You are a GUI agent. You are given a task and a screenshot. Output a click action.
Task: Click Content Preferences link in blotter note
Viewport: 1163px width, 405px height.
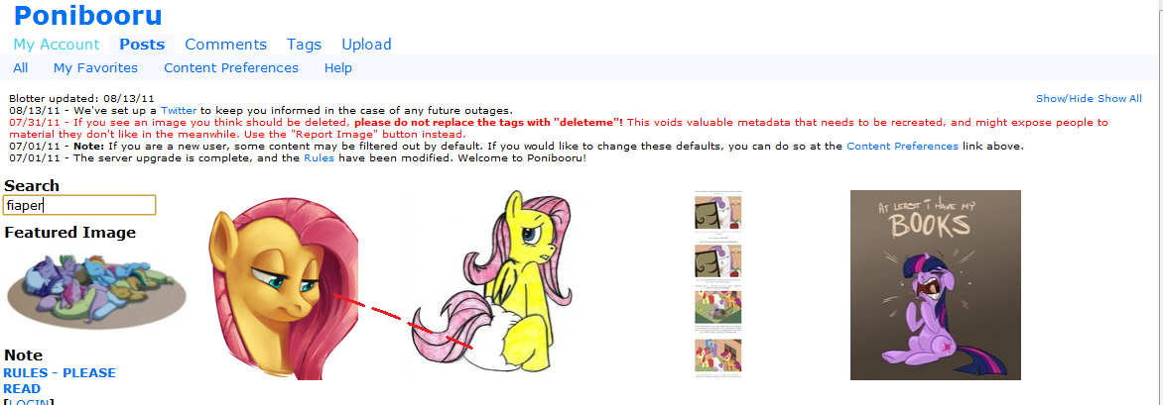[x=902, y=147]
